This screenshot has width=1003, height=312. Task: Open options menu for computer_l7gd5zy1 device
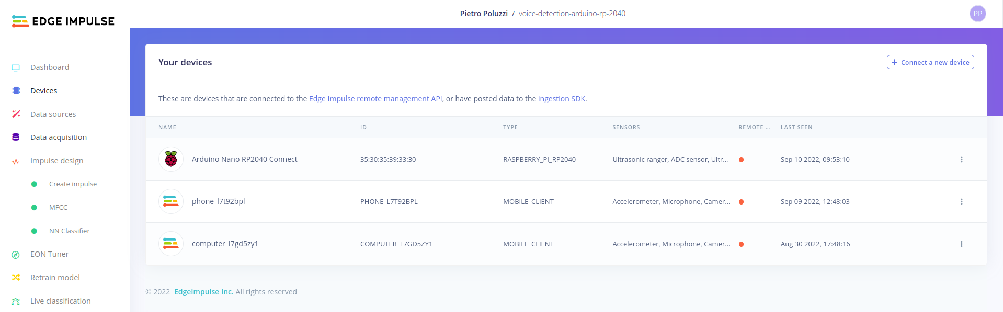(x=961, y=244)
